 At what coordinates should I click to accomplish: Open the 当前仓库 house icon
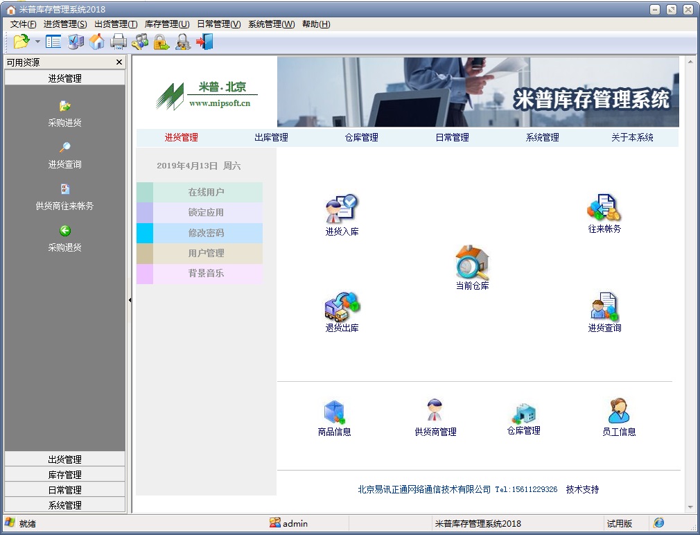(472, 267)
